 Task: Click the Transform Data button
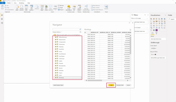120,85
